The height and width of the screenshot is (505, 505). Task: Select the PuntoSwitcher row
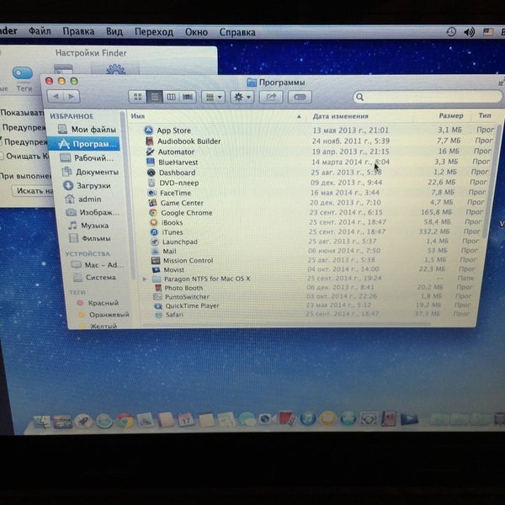coord(307,296)
